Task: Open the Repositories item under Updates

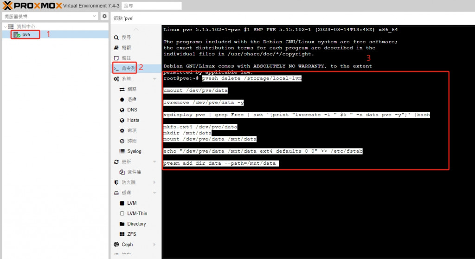Action: pyautogui.click(x=134, y=172)
